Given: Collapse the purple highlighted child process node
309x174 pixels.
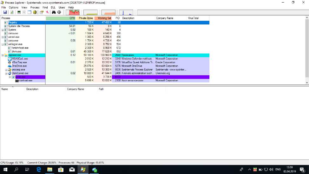Looking at the screenshot, I should click(x=10, y=77).
